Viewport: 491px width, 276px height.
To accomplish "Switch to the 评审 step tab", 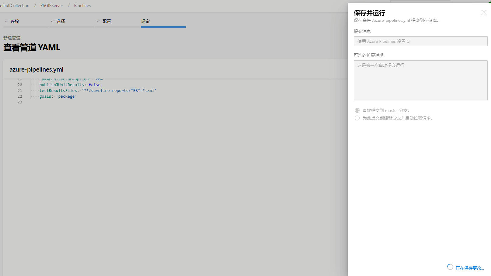I will [x=145, y=21].
